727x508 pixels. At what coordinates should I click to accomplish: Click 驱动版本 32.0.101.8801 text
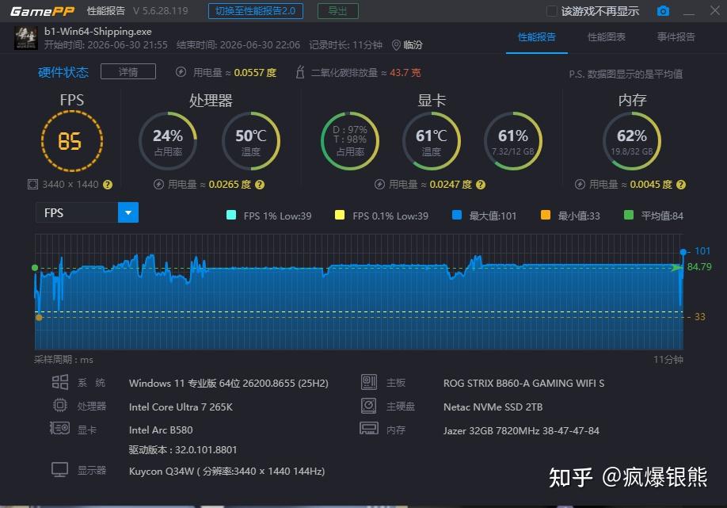(x=183, y=449)
